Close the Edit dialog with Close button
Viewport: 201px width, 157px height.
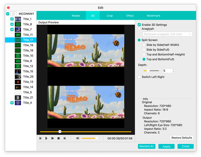coord(186,146)
